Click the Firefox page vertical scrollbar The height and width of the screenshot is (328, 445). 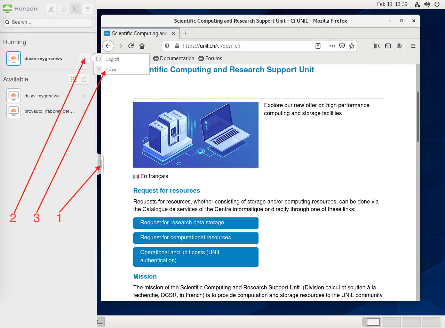pyautogui.click(x=418, y=117)
